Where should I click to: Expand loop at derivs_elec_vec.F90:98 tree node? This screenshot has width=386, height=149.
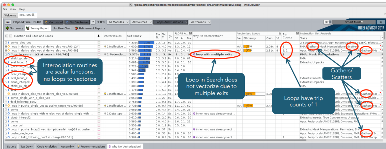6,94
